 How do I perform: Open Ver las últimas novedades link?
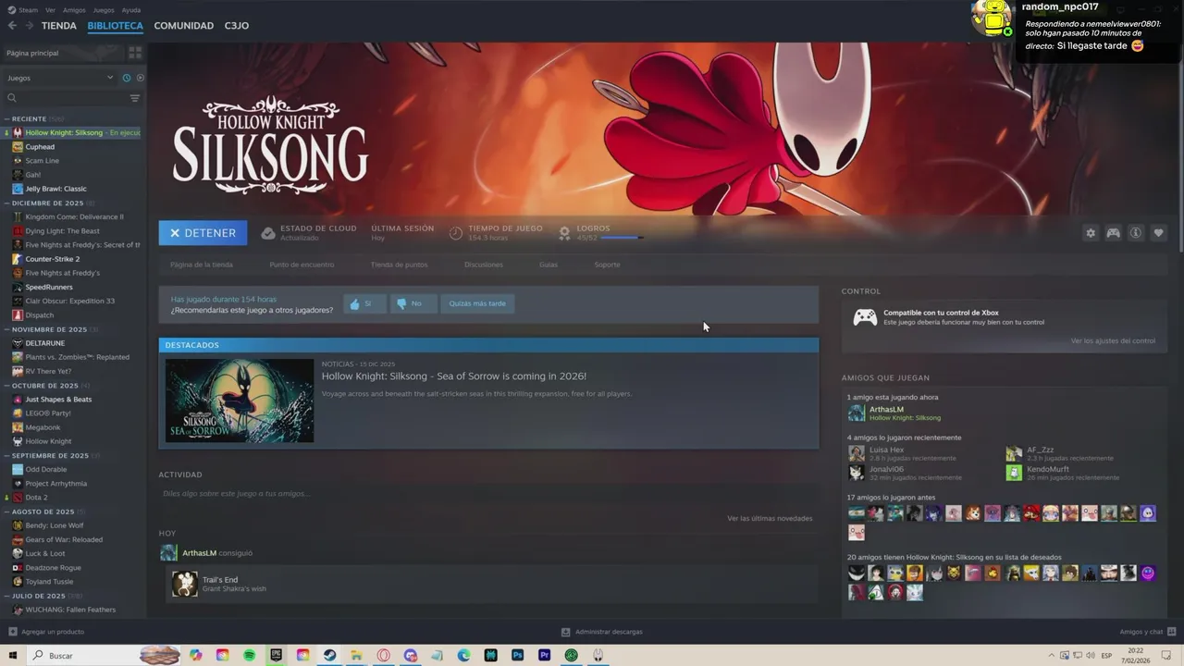coord(770,519)
